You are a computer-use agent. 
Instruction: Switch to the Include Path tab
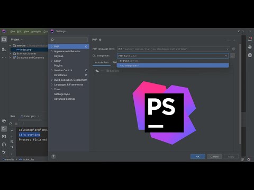[102, 62]
